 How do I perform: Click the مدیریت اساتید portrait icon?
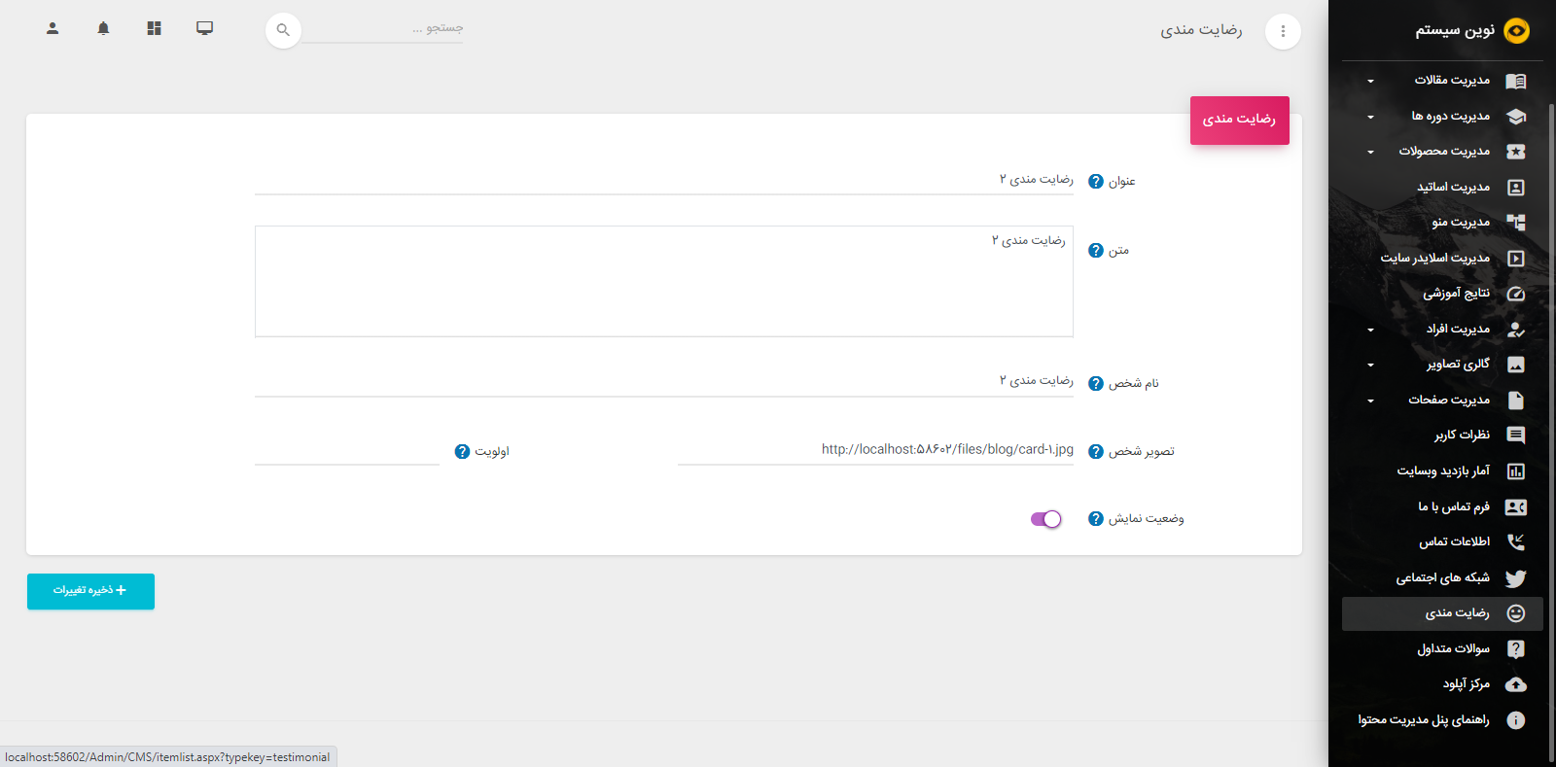pos(1515,188)
